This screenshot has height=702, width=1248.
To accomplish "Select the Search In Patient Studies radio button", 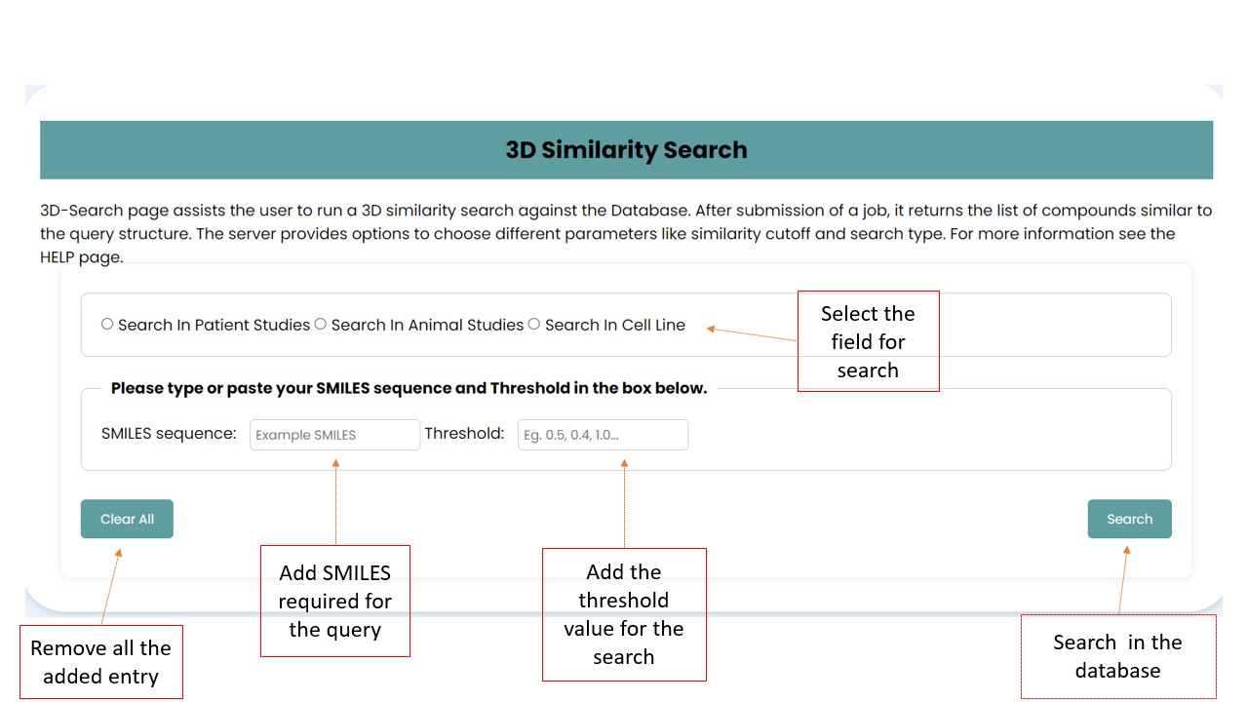I will pyautogui.click(x=107, y=324).
